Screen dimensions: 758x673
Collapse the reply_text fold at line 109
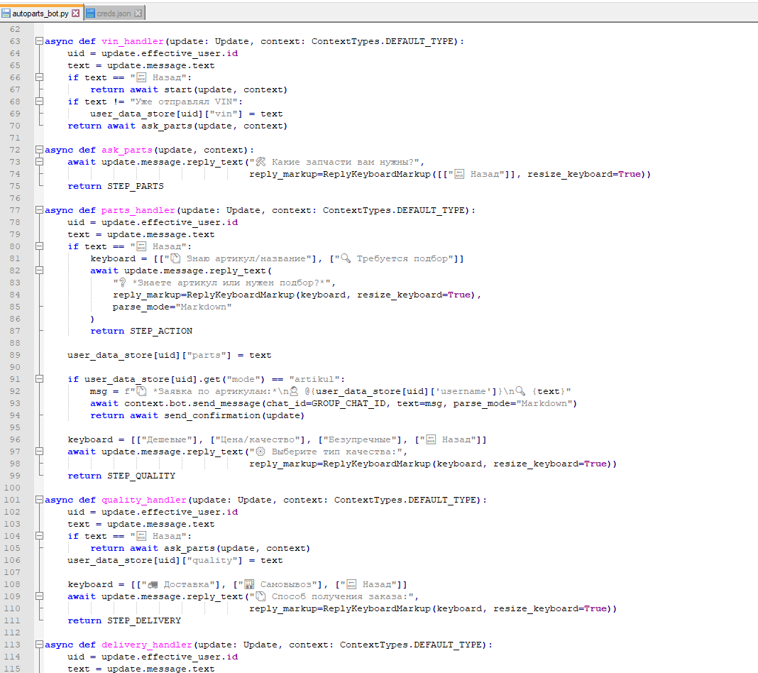39,596
